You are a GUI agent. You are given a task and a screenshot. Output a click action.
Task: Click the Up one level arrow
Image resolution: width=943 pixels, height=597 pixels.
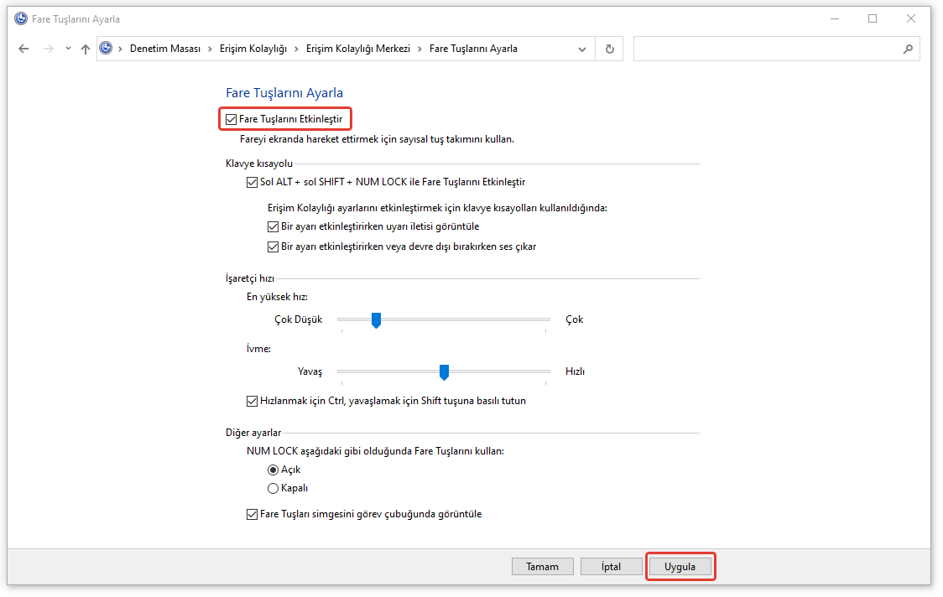85,49
